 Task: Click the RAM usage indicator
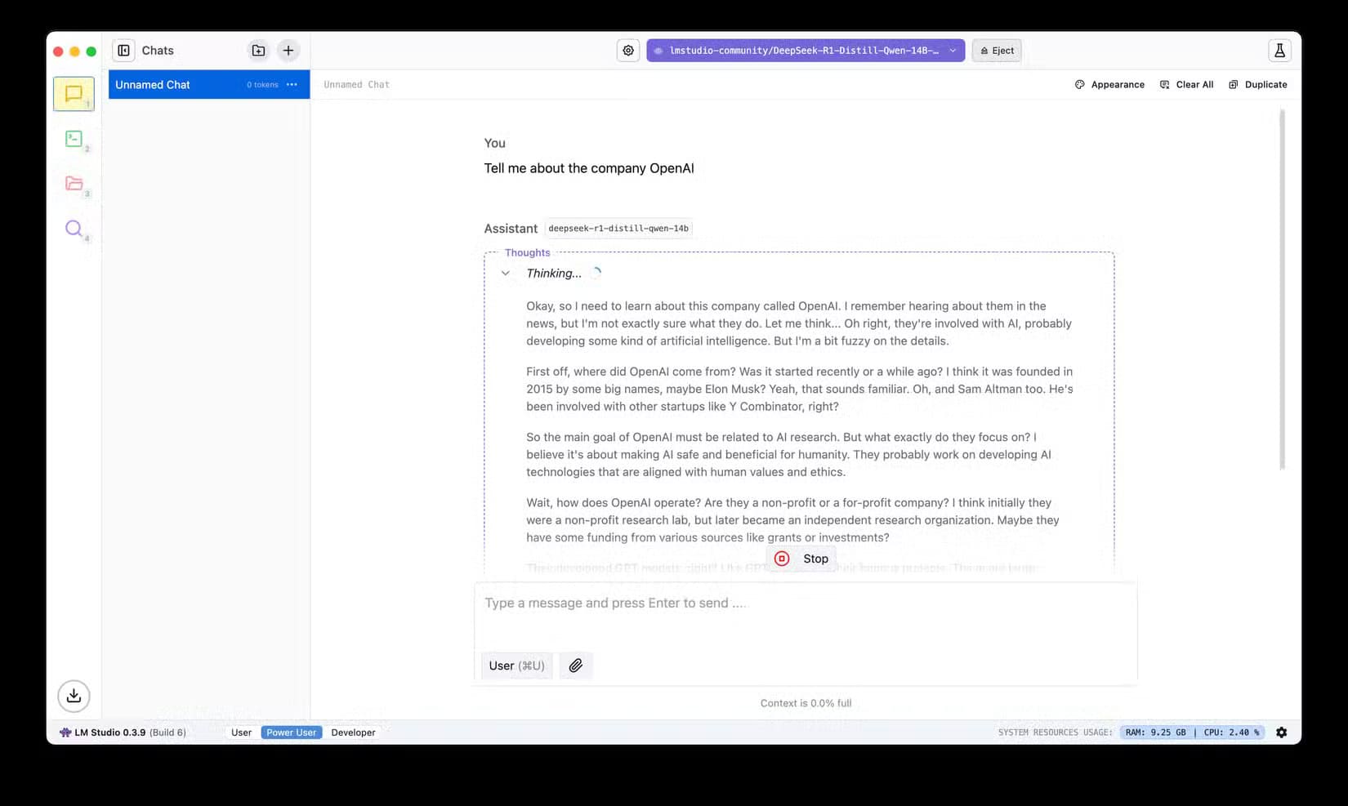coord(1155,733)
